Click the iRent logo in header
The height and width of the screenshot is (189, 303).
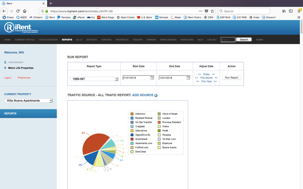21,27
